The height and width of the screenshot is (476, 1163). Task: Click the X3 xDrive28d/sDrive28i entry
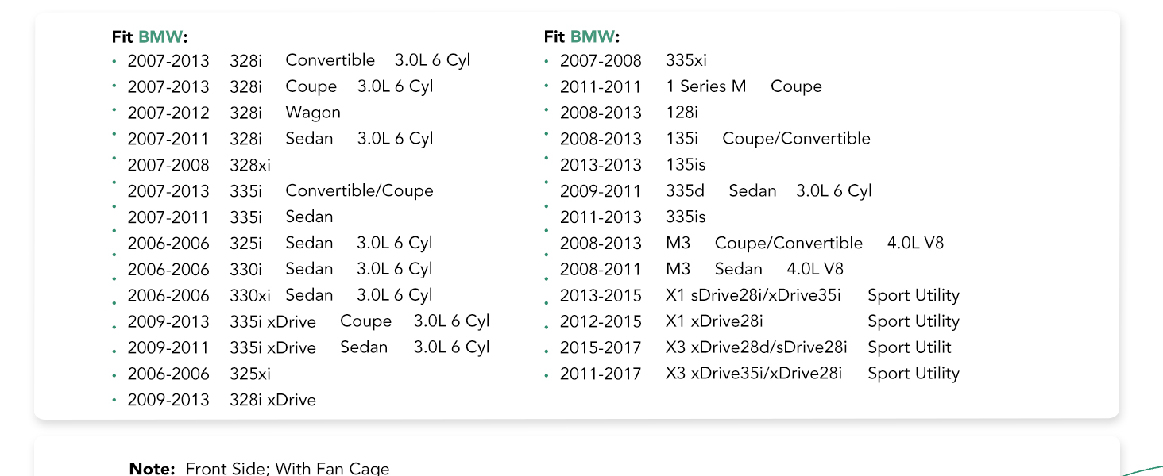[x=755, y=347]
